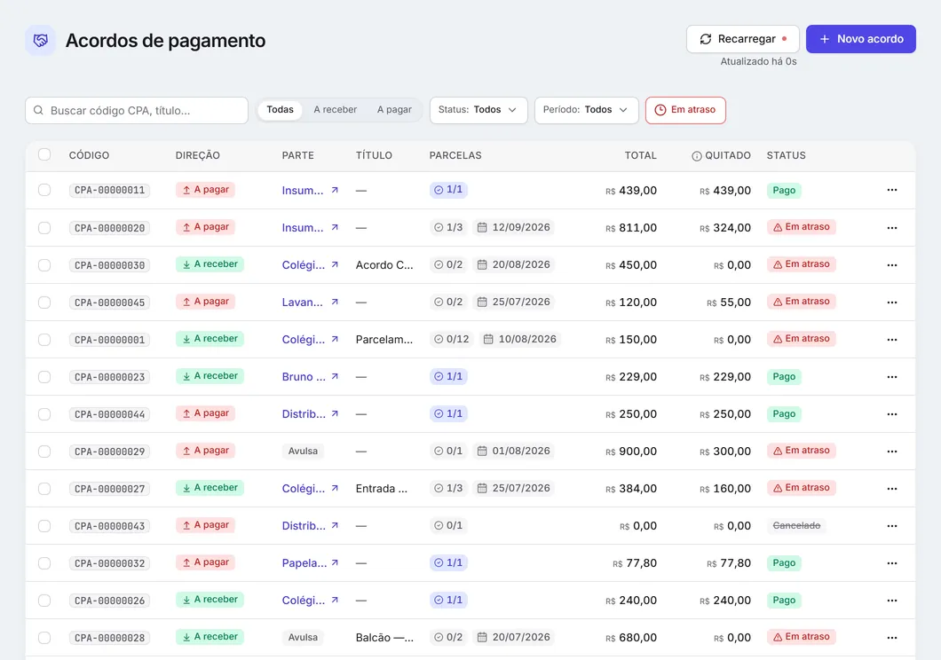Viewport: 941px width, 660px height.
Task: Select row checkbox for CPA-00000045
Action: (x=44, y=302)
